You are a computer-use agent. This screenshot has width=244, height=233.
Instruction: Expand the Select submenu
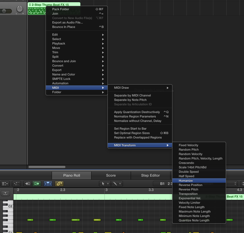point(77,39)
